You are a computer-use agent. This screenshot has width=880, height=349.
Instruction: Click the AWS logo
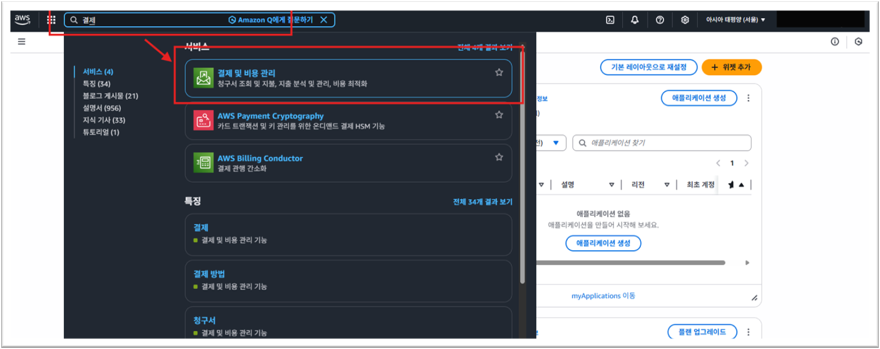pyautogui.click(x=23, y=19)
